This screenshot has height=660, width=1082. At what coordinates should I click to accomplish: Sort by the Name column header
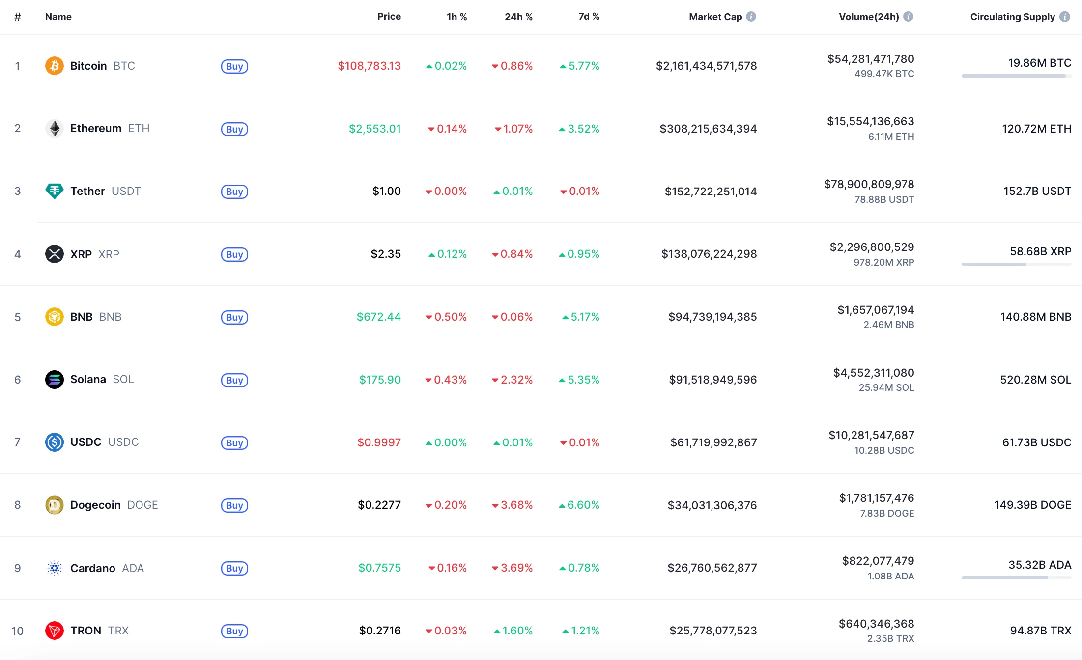58,17
